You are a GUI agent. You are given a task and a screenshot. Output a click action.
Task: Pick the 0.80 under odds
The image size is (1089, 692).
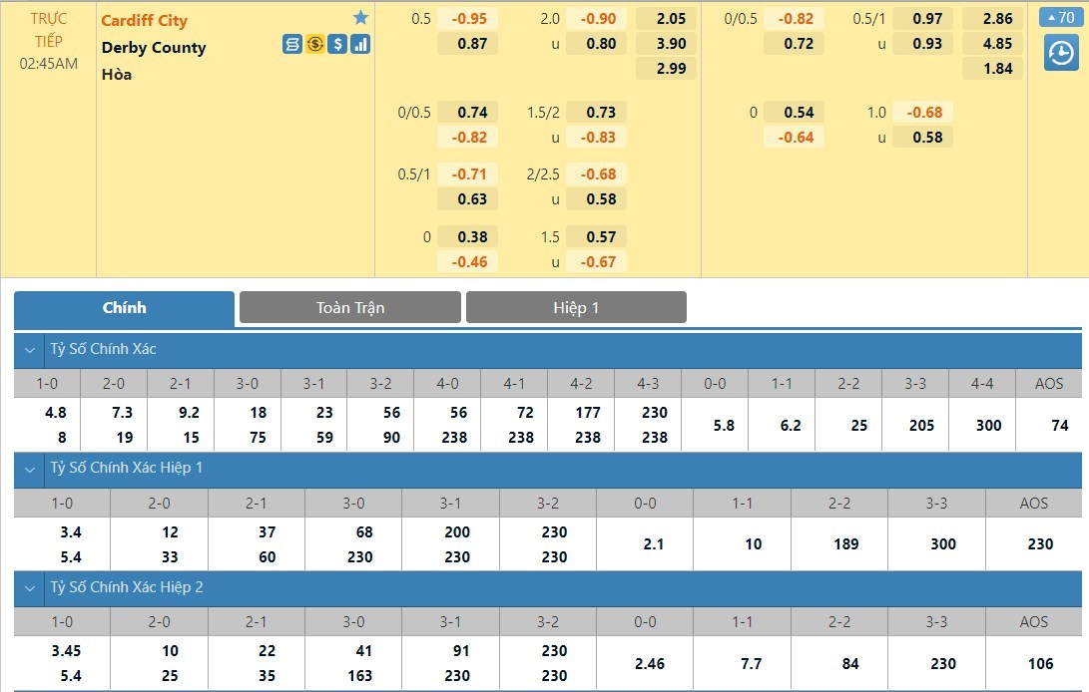pos(597,44)
